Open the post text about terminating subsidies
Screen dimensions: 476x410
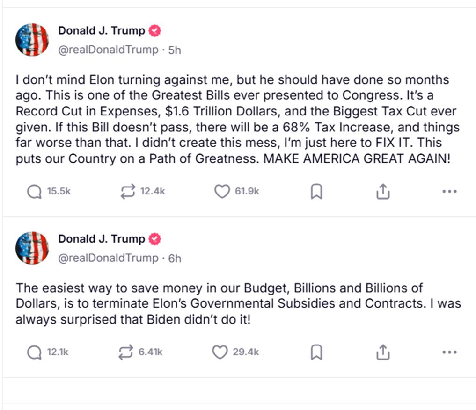[238, 304]
